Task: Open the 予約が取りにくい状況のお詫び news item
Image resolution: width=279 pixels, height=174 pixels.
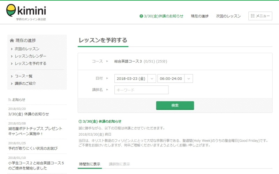Action: (x=33, y=149)
